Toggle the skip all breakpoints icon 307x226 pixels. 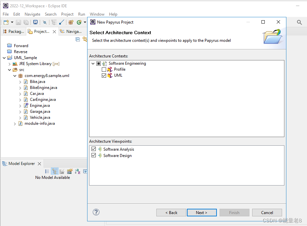click(x=45, y=22)
